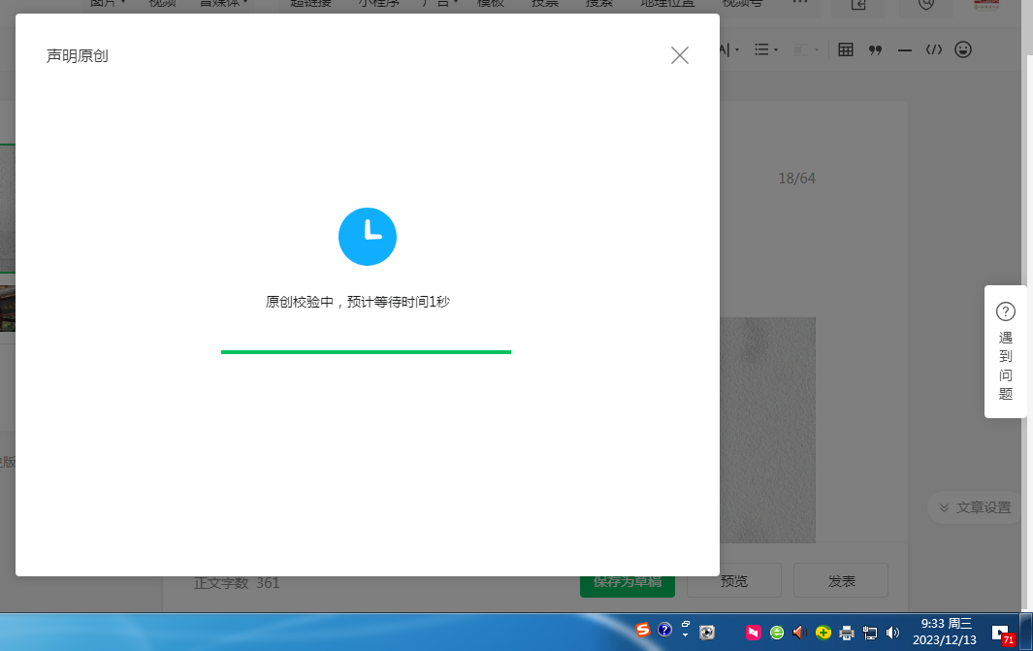The width and height of the screenshot is (1033, 651).
Task: Click the blue clock waiting icon
Action: (367, 237)
